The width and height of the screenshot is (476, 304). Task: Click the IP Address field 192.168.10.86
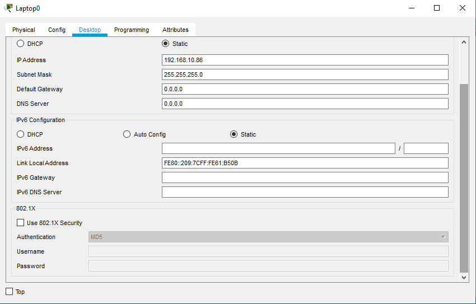click(x=305, y=60)
